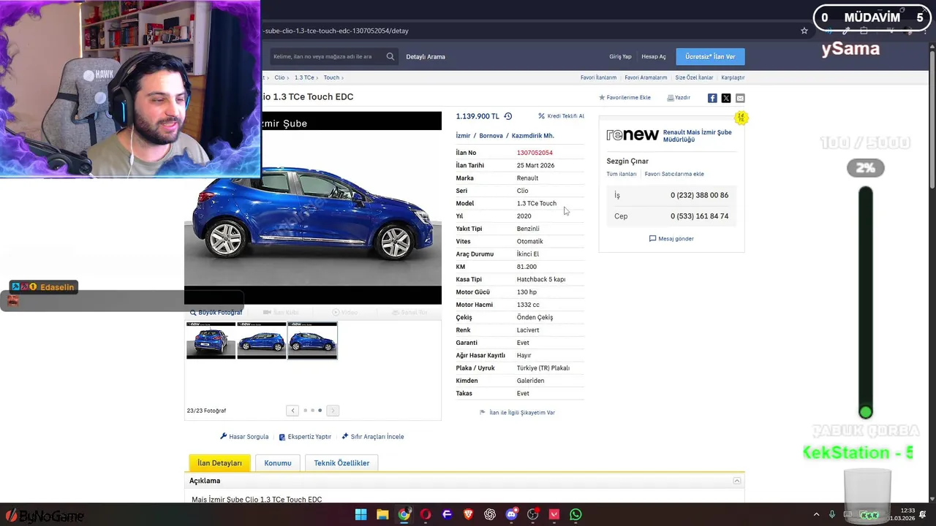This screenshot has width=936, height=526.
Task: Click Giriş Yap link
Action: tap(620, 56)
